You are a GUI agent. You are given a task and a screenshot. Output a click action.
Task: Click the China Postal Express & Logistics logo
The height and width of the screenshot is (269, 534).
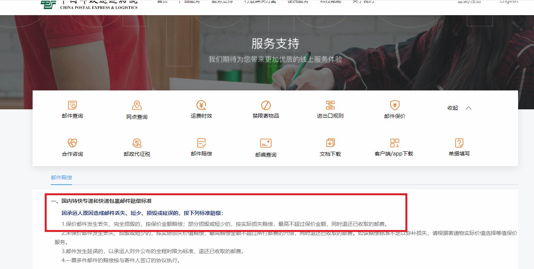89,4
